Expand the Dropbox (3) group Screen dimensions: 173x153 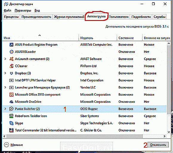[x=5, y=73]
